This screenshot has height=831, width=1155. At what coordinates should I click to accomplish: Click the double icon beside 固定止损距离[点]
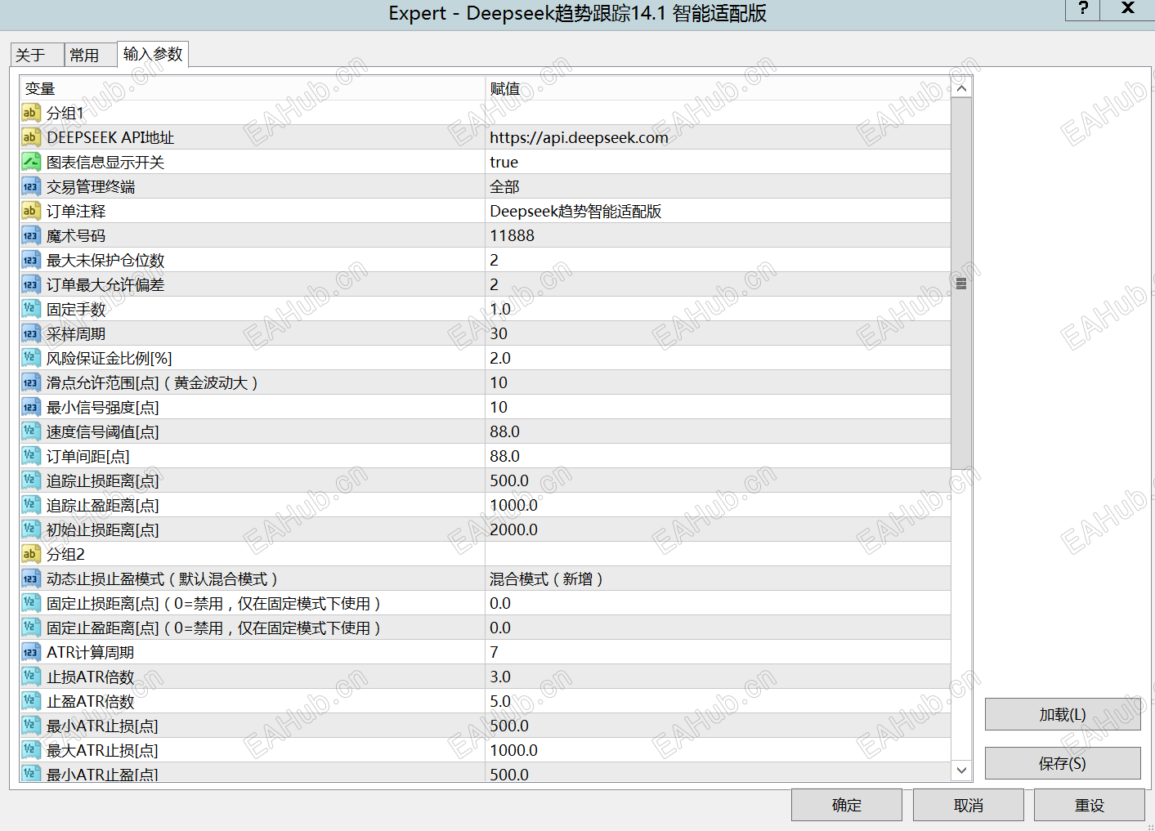point(30,603)
